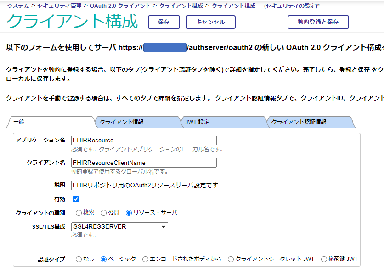The width and height of the screenshot is (384, 271).
Task: Select the 機密 client type radio
Action: click(79, 213)
